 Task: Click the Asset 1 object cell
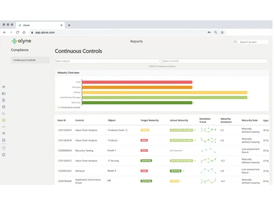112,150
